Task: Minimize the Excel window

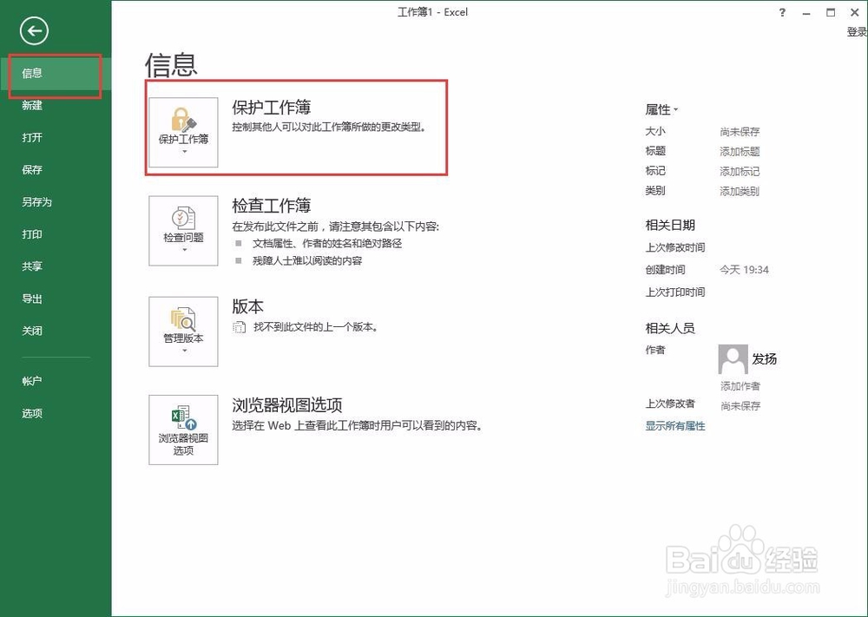Action: pyautogui.click(x=806, y=13)
